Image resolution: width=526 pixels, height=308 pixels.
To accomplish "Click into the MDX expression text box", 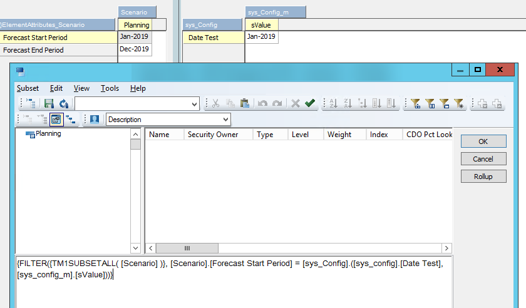I will [x=234, y=282].
